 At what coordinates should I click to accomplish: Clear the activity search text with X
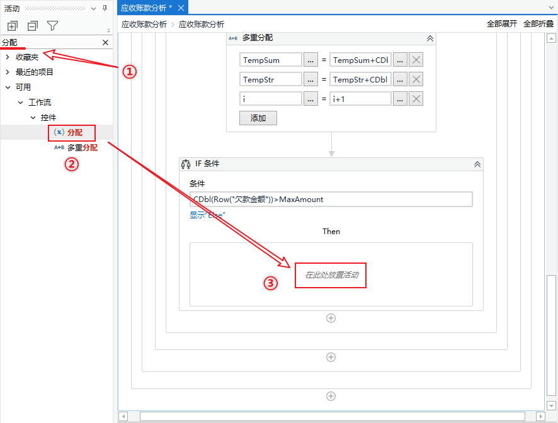106,43
